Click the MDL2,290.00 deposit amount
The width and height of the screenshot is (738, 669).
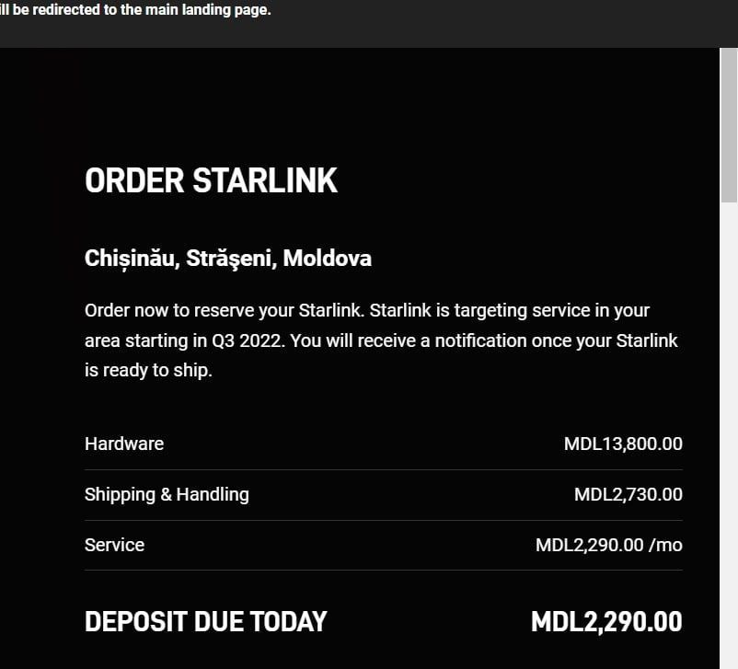click(x=606, y=621)
